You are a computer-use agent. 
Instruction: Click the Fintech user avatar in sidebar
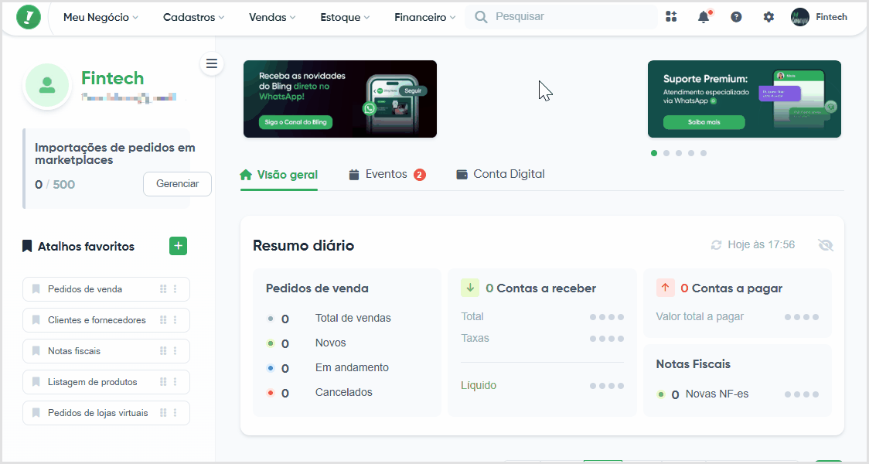click(x=47, y=86)
